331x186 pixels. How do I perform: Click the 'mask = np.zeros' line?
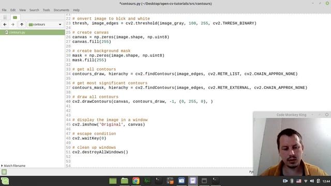118,55
